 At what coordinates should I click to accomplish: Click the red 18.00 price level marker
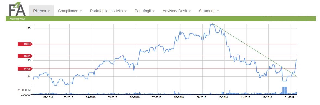(x=25, y=44)
